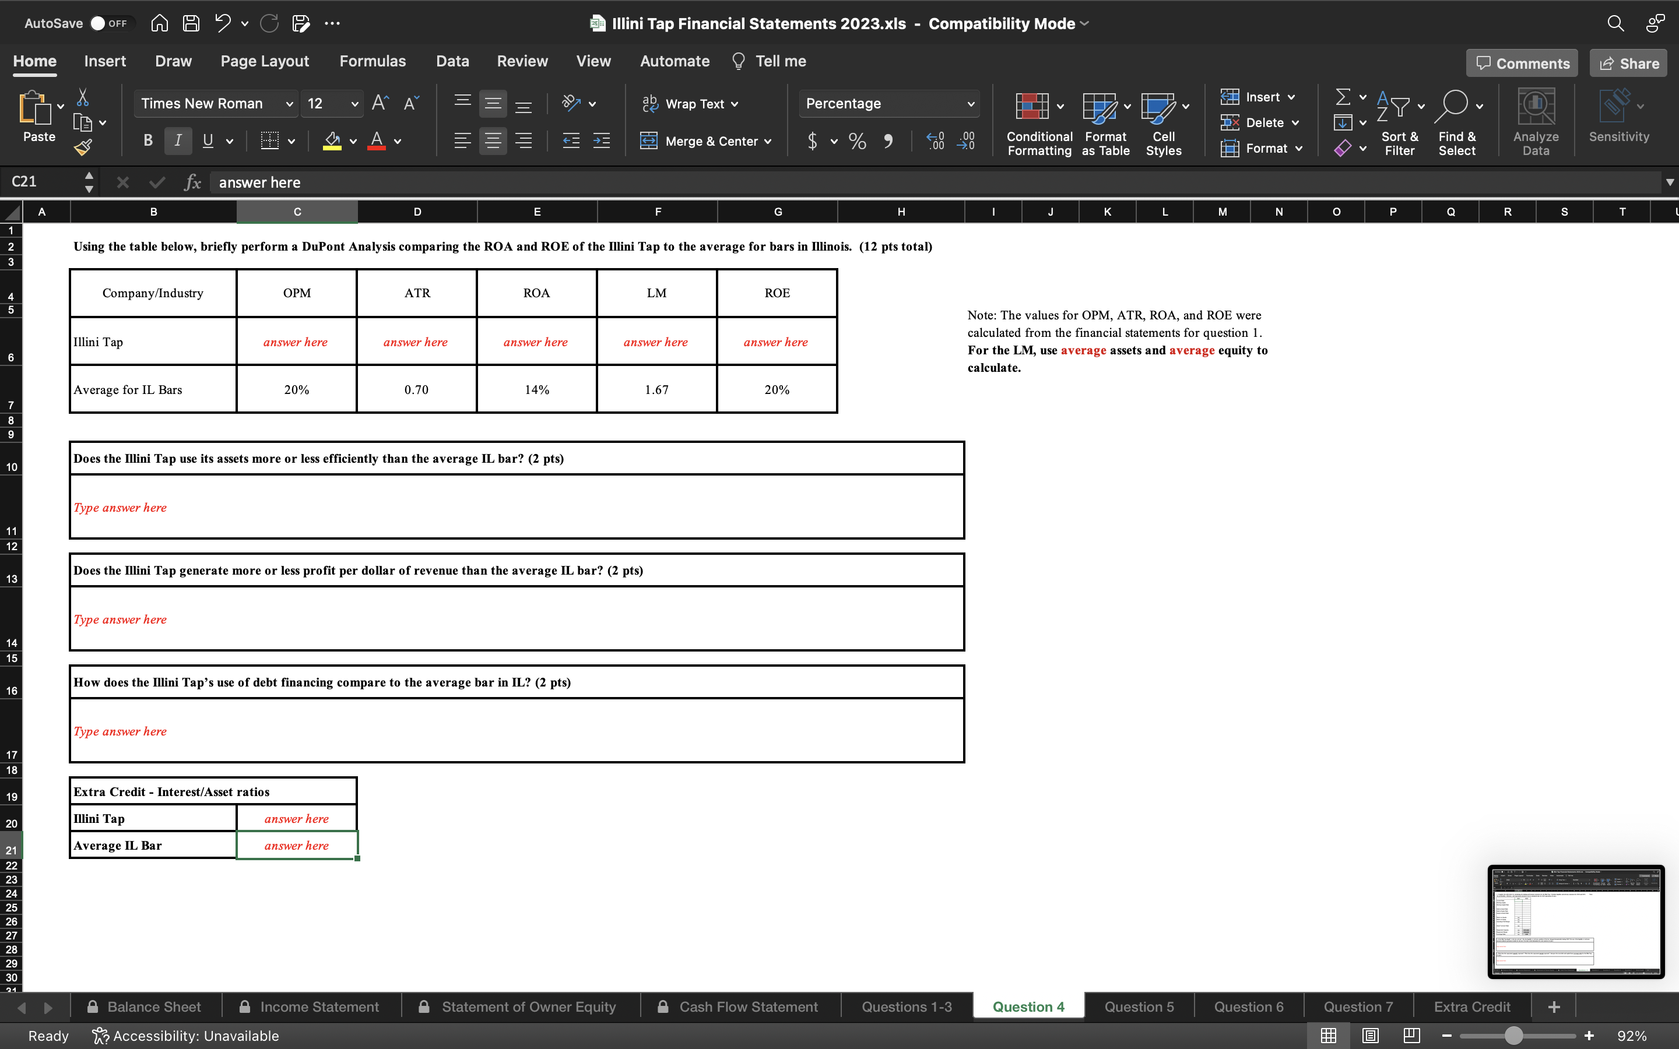Click the Increase Decimal icon
Screen dimensions: 1679x1049
click(935, 141)
